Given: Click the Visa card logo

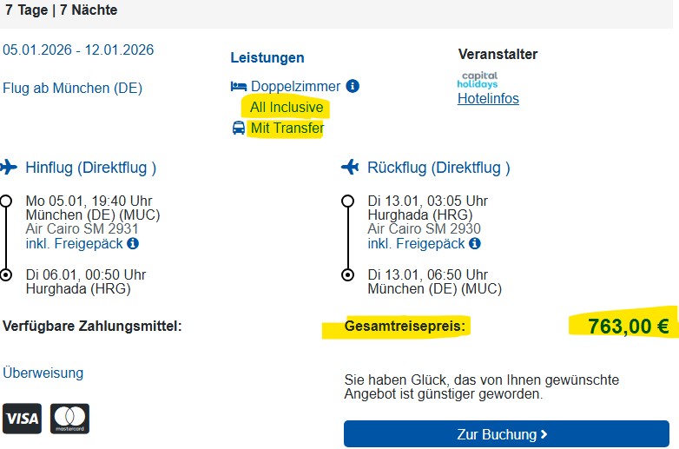Looking at the screenshot, I should 22,419.
